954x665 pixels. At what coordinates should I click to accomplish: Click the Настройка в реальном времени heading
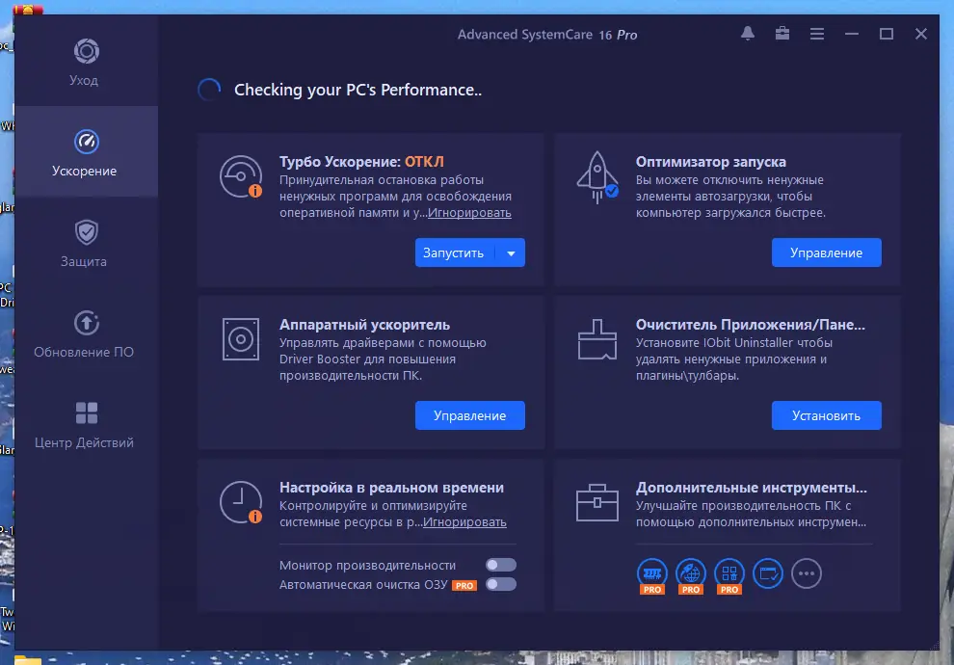pyautogui.click(x=391, y=488)
